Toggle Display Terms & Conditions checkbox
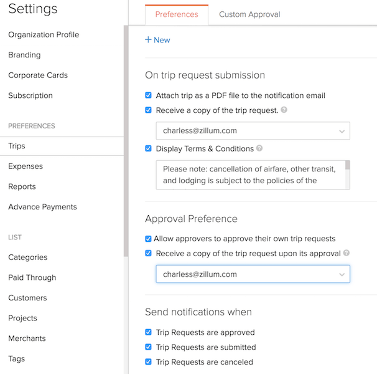Image resolution: width=377 pixels, height=374 pixels. pos(148,148)
